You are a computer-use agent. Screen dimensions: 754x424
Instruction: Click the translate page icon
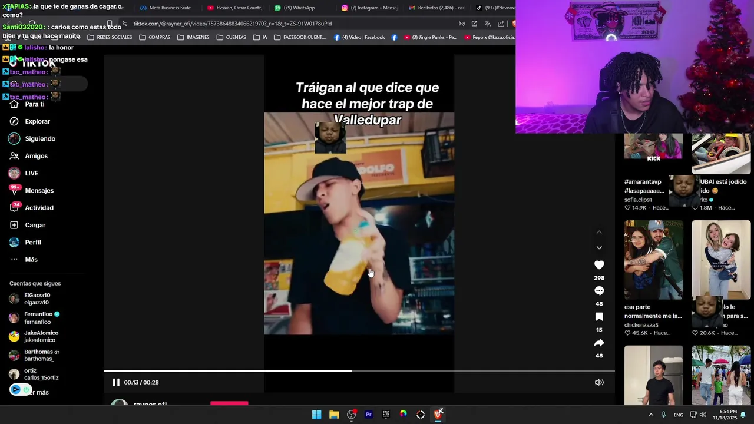click(x=488, y=24)
